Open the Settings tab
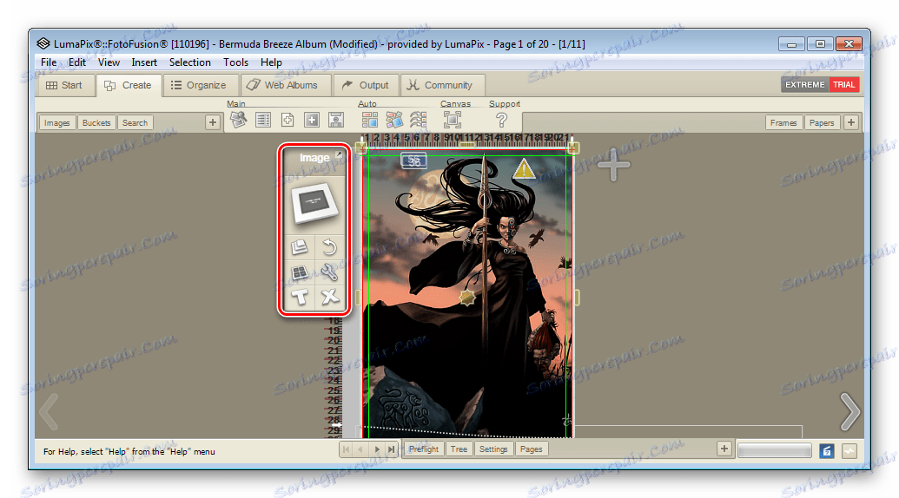The height and width of the screenshot is (498, 899). [x=493, y=449]
